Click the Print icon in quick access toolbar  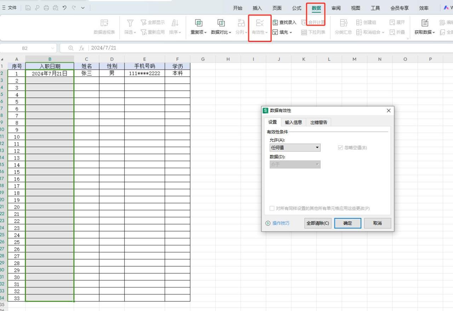click(46, 8)
